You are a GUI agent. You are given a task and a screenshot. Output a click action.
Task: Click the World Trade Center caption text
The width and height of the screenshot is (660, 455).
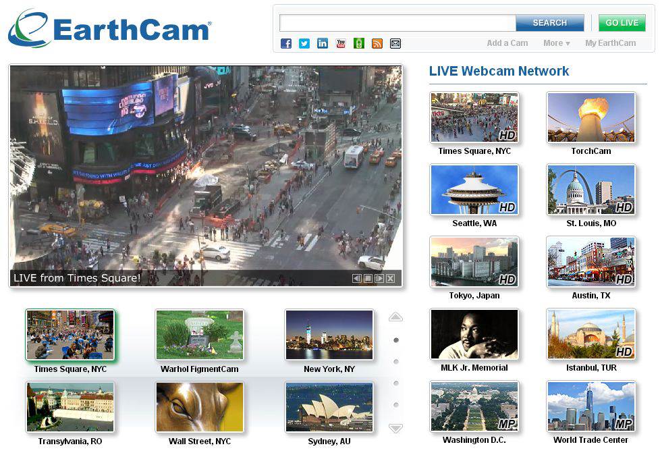[x=591, y=440]
